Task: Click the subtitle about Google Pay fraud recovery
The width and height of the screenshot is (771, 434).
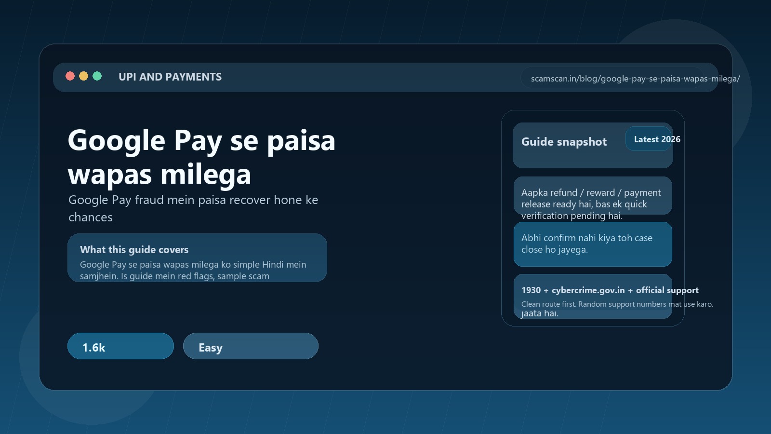Action: coord(193,208)
